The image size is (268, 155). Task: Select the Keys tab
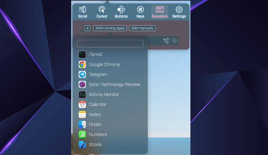coord(140,12)
